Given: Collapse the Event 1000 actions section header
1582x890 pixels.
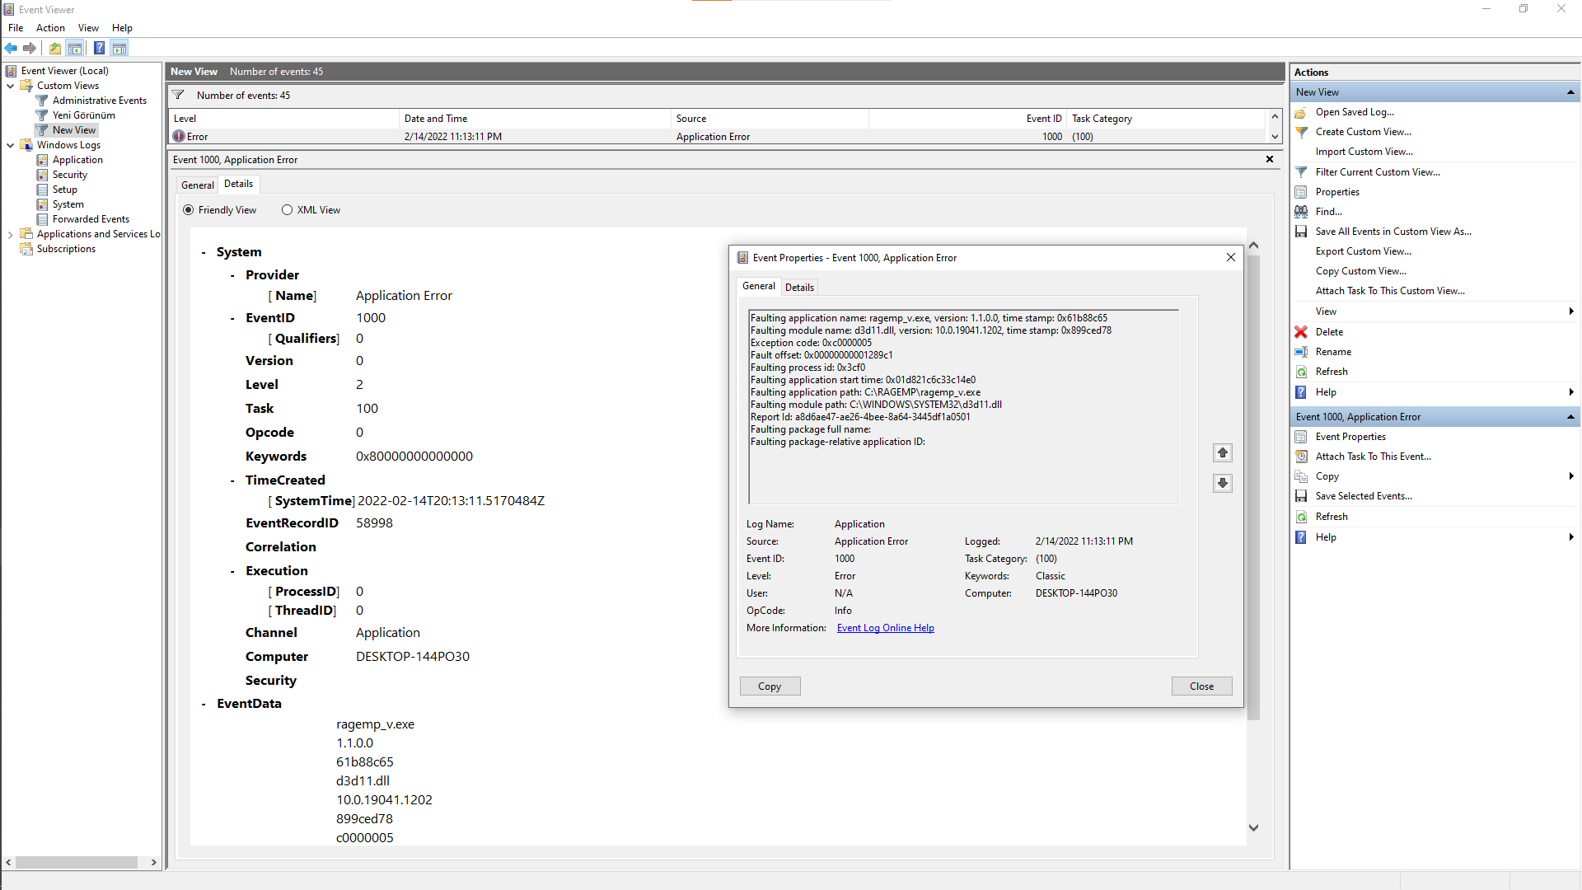Looking at the screenshot, I should (1570, 417).
